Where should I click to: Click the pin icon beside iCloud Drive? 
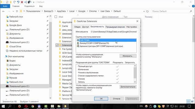pos(48,46)
